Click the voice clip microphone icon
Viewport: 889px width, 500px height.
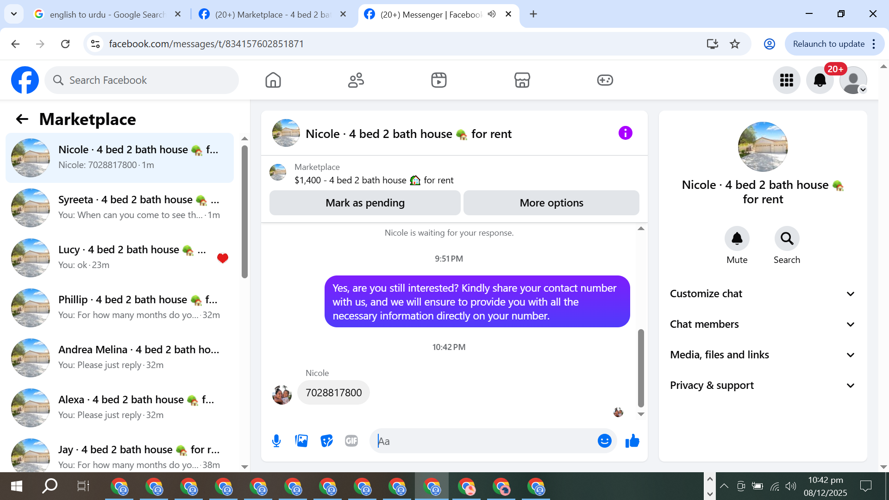(276, 441)
